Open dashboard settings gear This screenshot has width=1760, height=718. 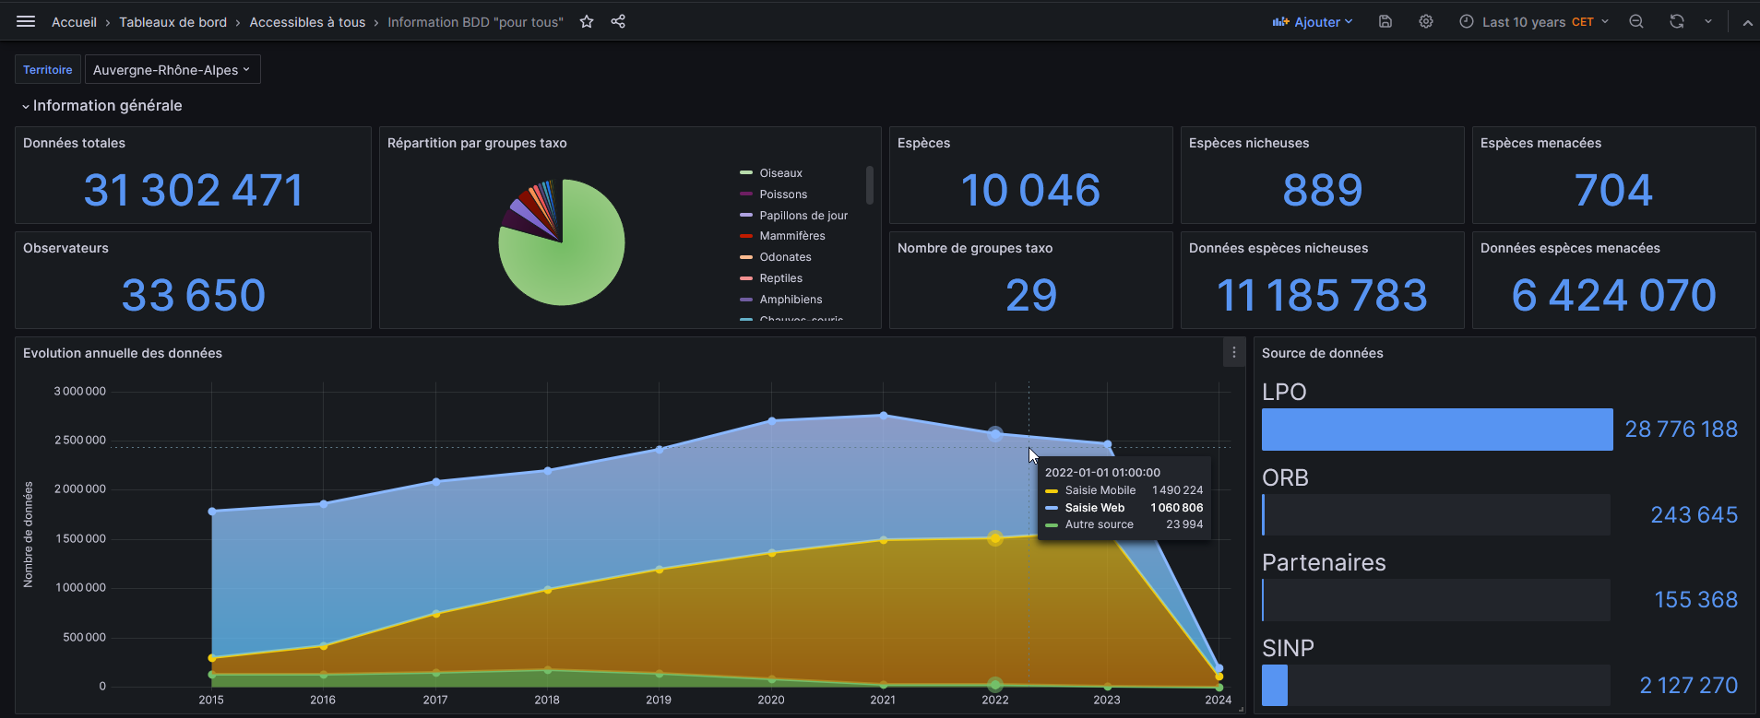pos(1426,21)
